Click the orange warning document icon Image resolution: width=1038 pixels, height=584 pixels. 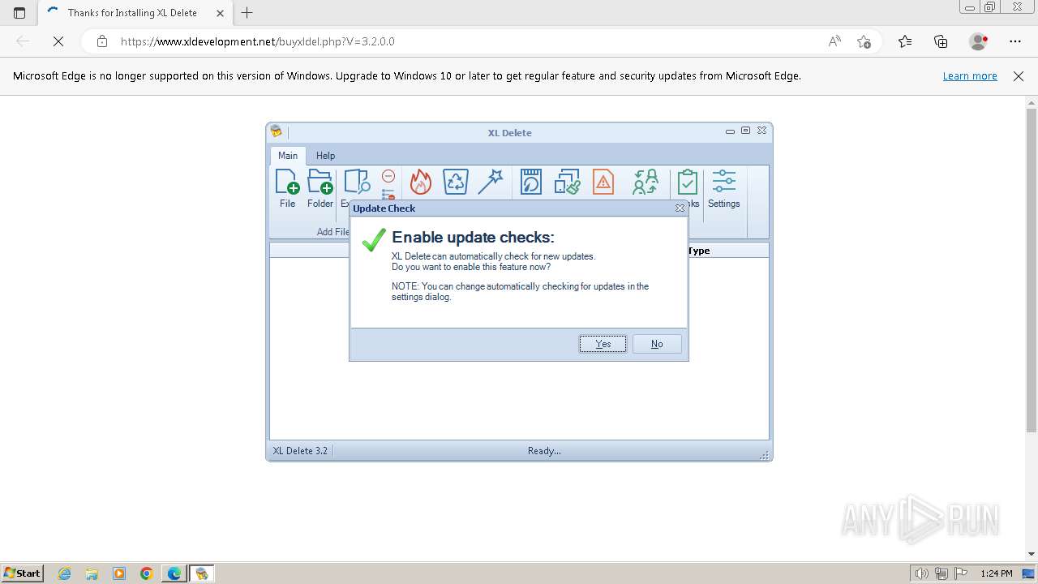[x=603, y=182]
